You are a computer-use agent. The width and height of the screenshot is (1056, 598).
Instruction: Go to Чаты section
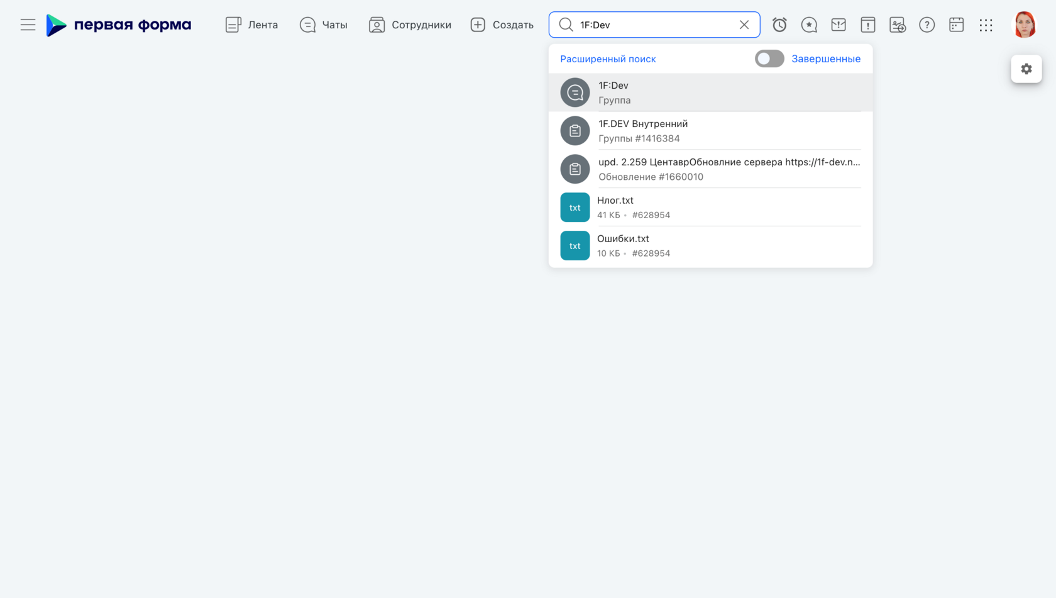click(323, 25)
